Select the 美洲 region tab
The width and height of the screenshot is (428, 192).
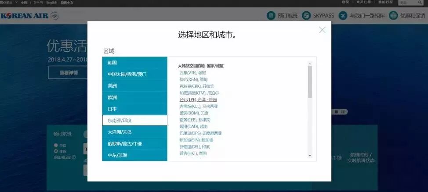[134, 86]
